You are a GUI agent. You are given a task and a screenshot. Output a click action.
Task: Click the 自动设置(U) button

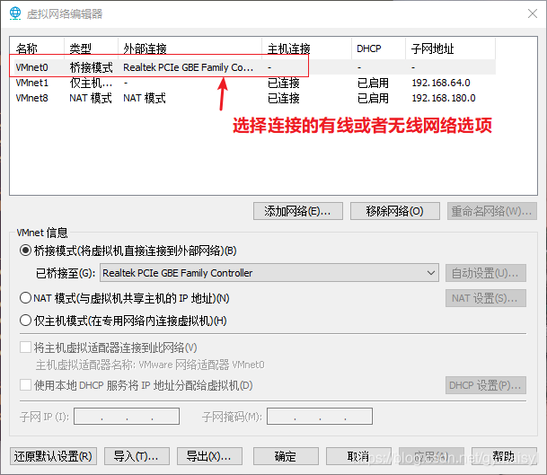pyautogui.click(x=486, y=273)
